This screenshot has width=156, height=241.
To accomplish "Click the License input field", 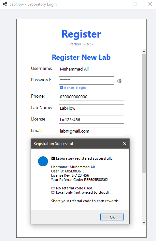I will point(92,120).
